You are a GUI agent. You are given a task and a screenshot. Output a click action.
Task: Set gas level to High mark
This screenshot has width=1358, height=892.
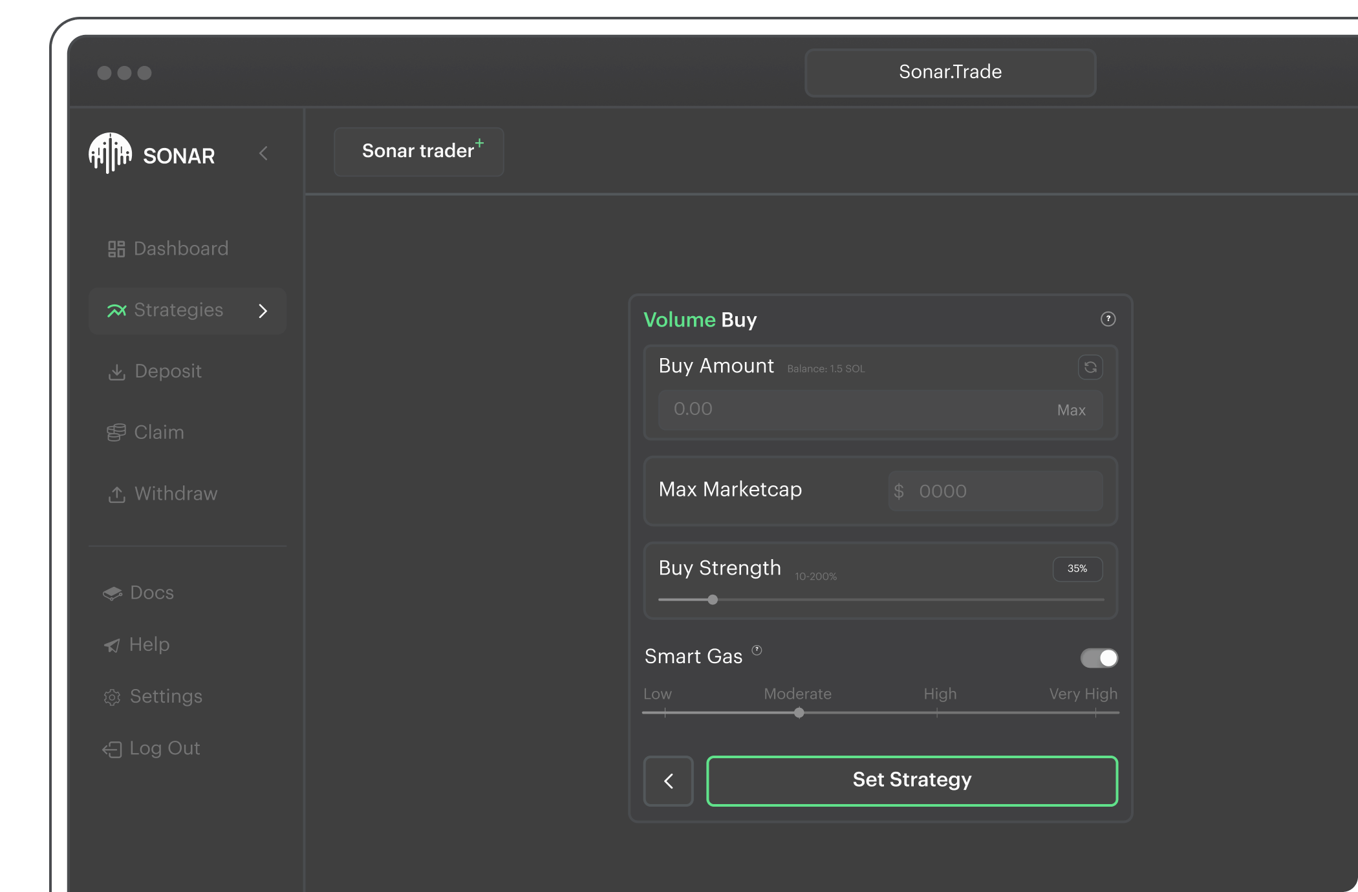pyautogui.click(x=937, y=713)
